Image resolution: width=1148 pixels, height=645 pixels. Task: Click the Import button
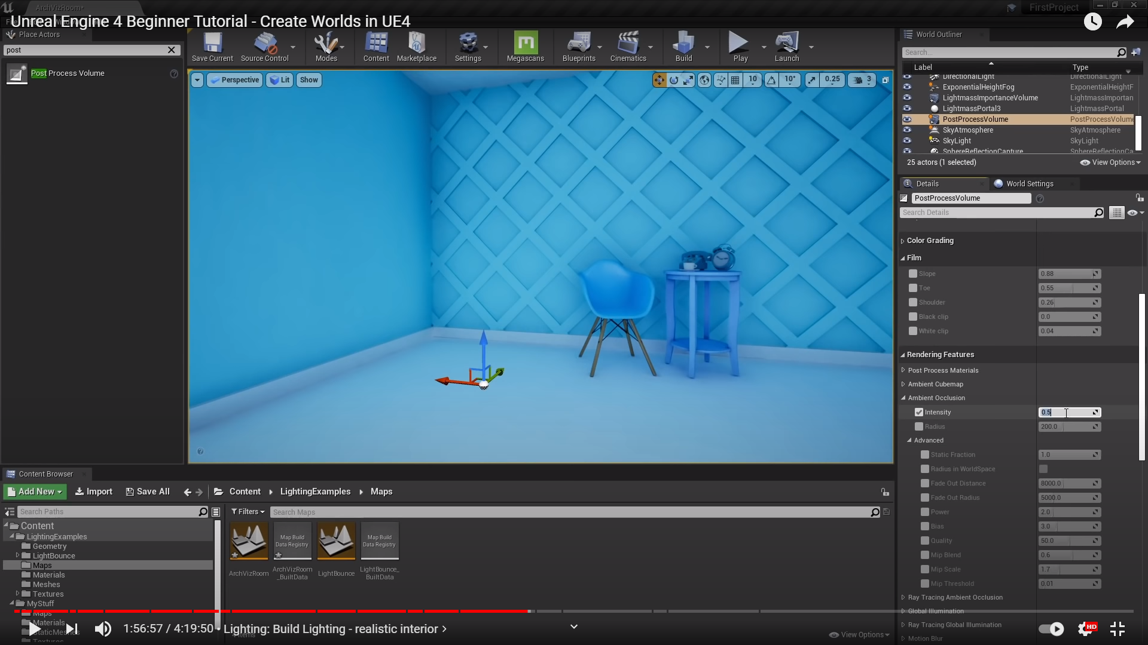click(94, 492)
